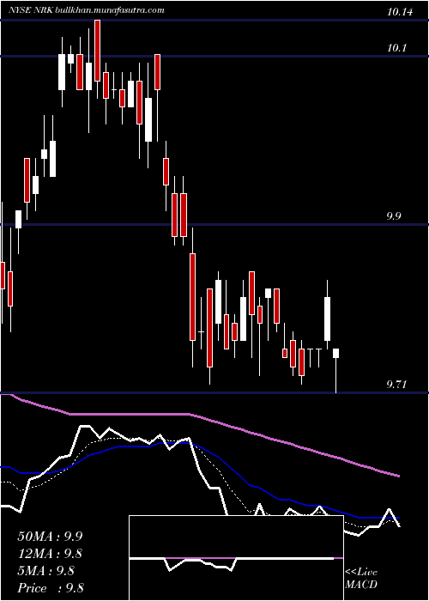Click the 10.1 price level label

(x=396, y=48)
